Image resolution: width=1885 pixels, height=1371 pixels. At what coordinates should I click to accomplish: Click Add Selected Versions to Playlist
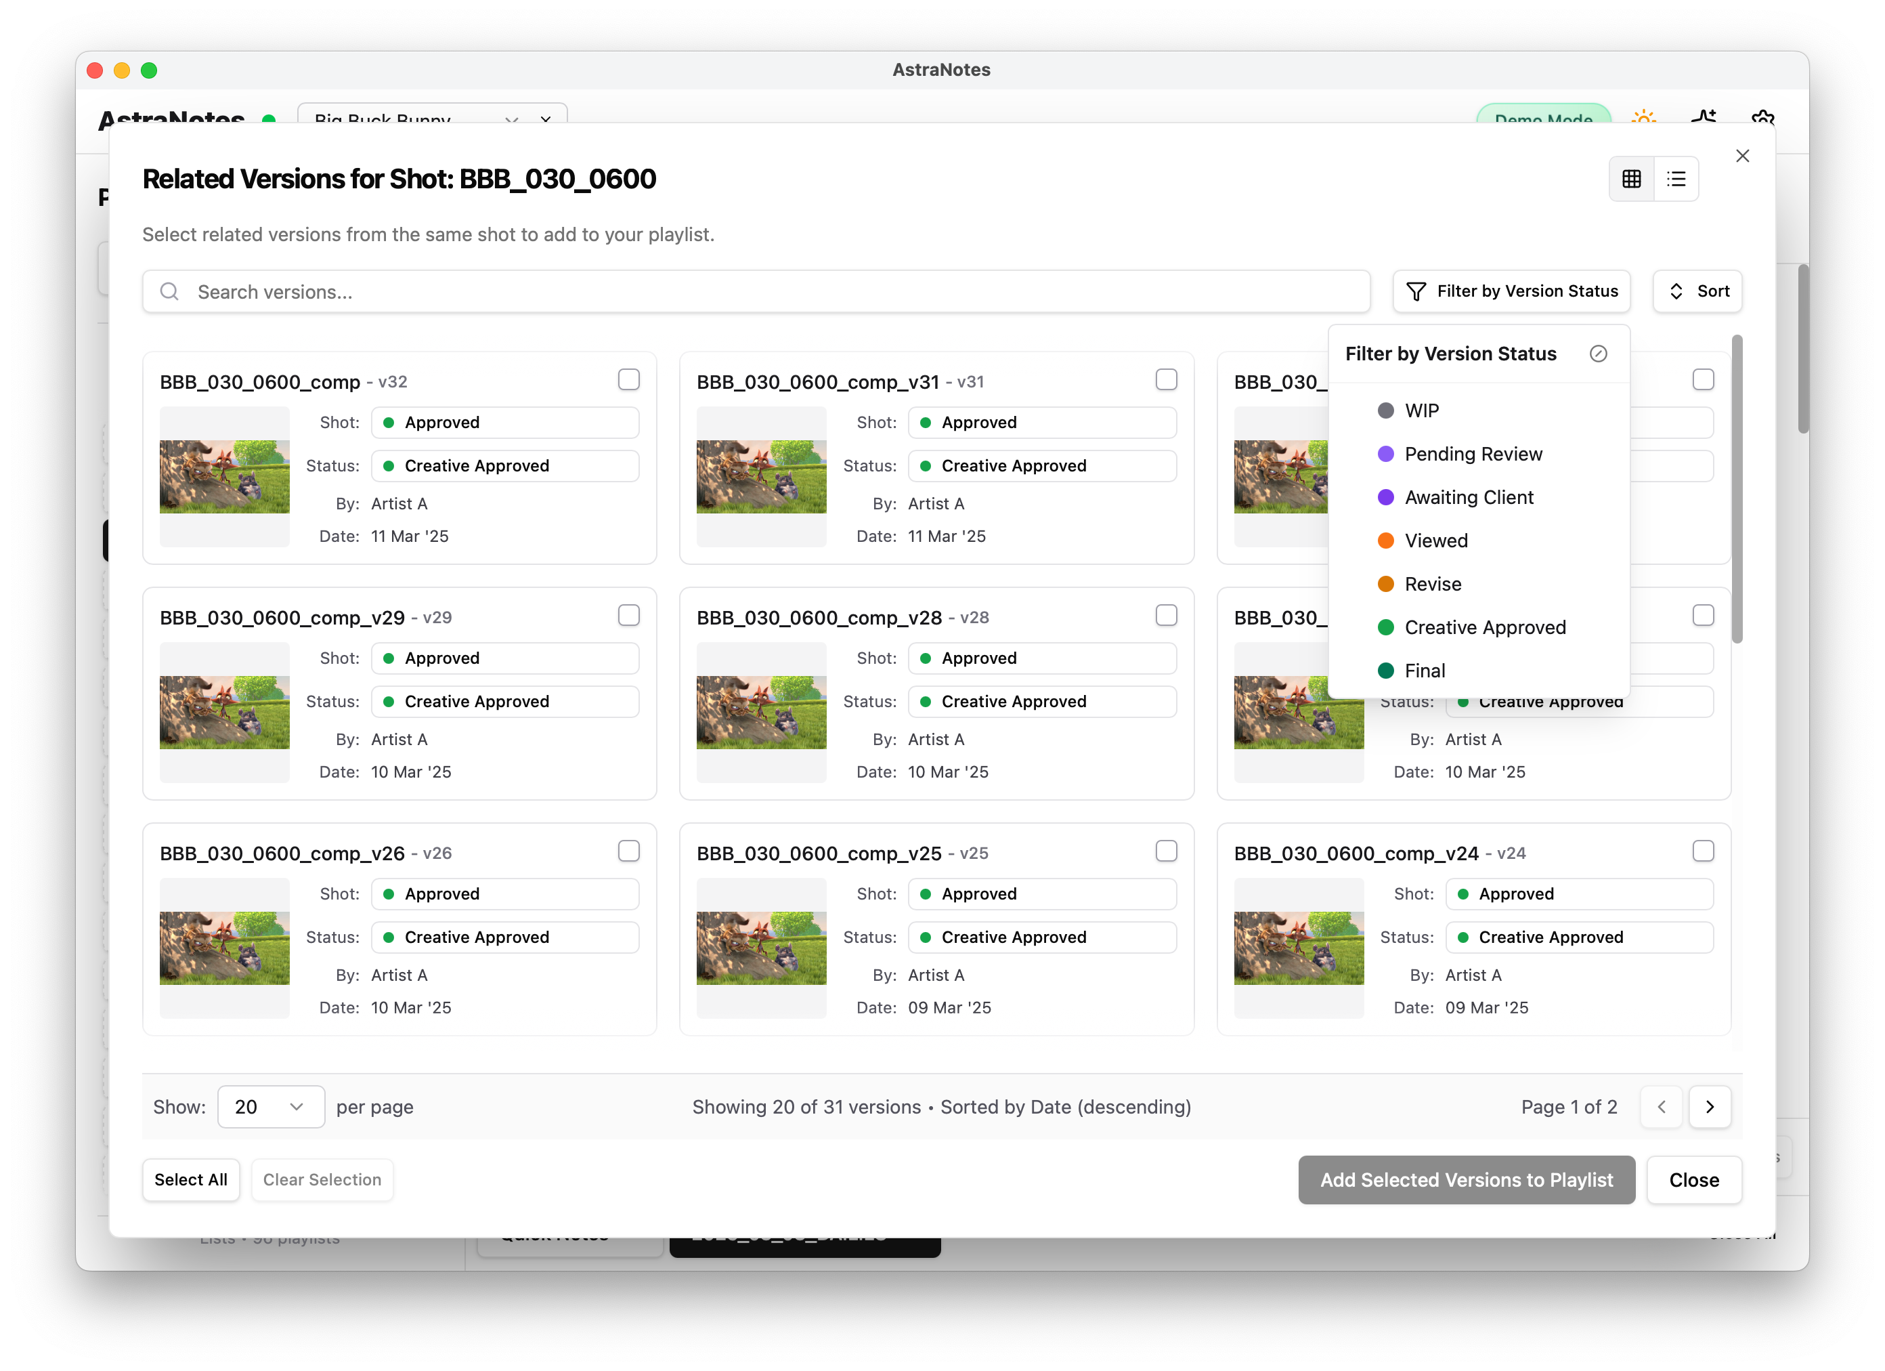point(1465,1180)
